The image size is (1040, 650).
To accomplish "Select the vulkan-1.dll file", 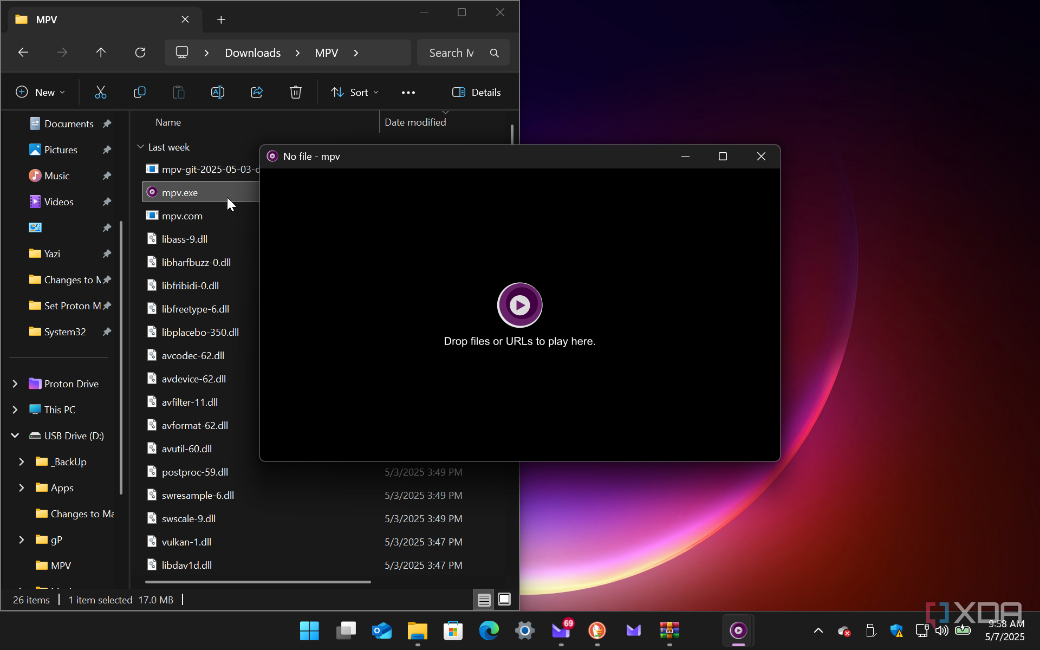I will click(186, 542).
